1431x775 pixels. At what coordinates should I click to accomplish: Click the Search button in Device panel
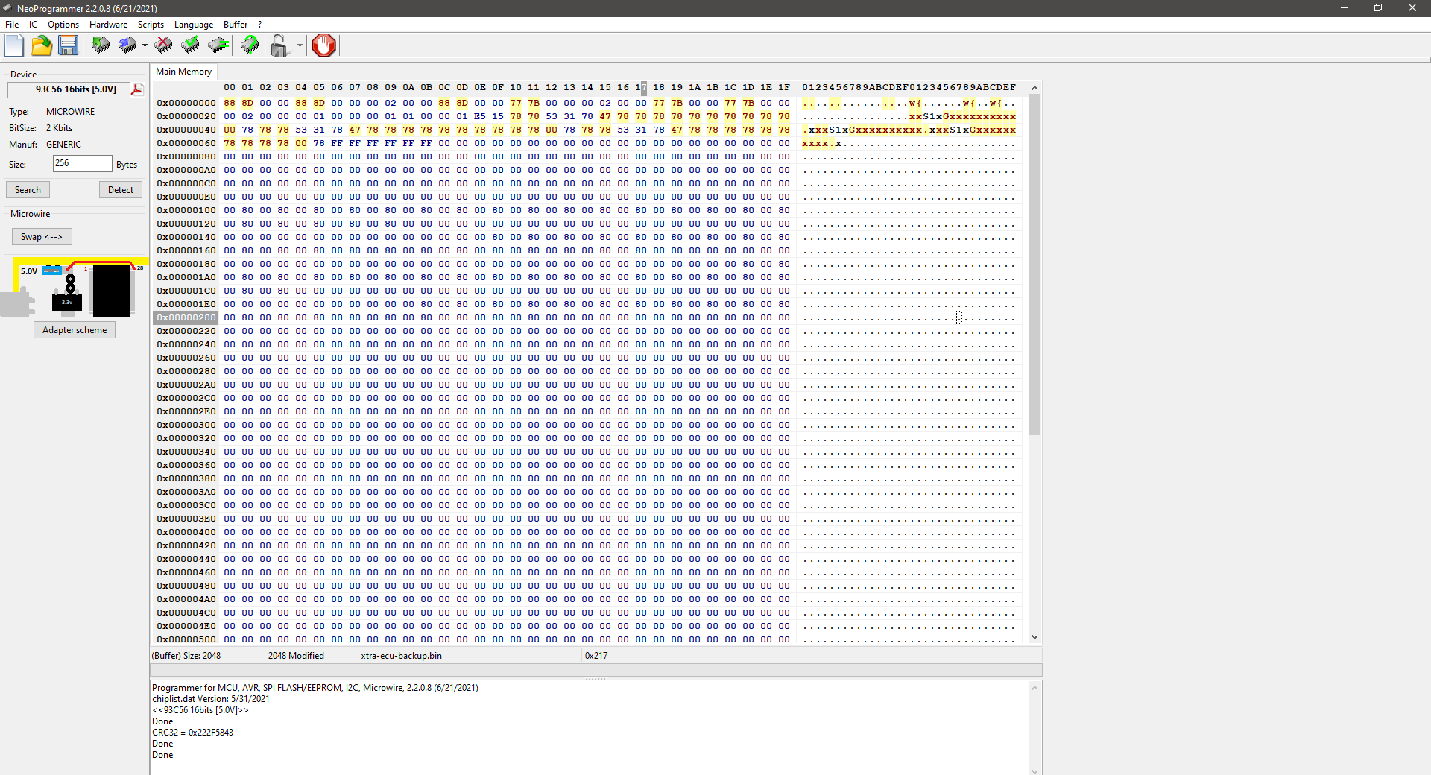coord(28,190)
